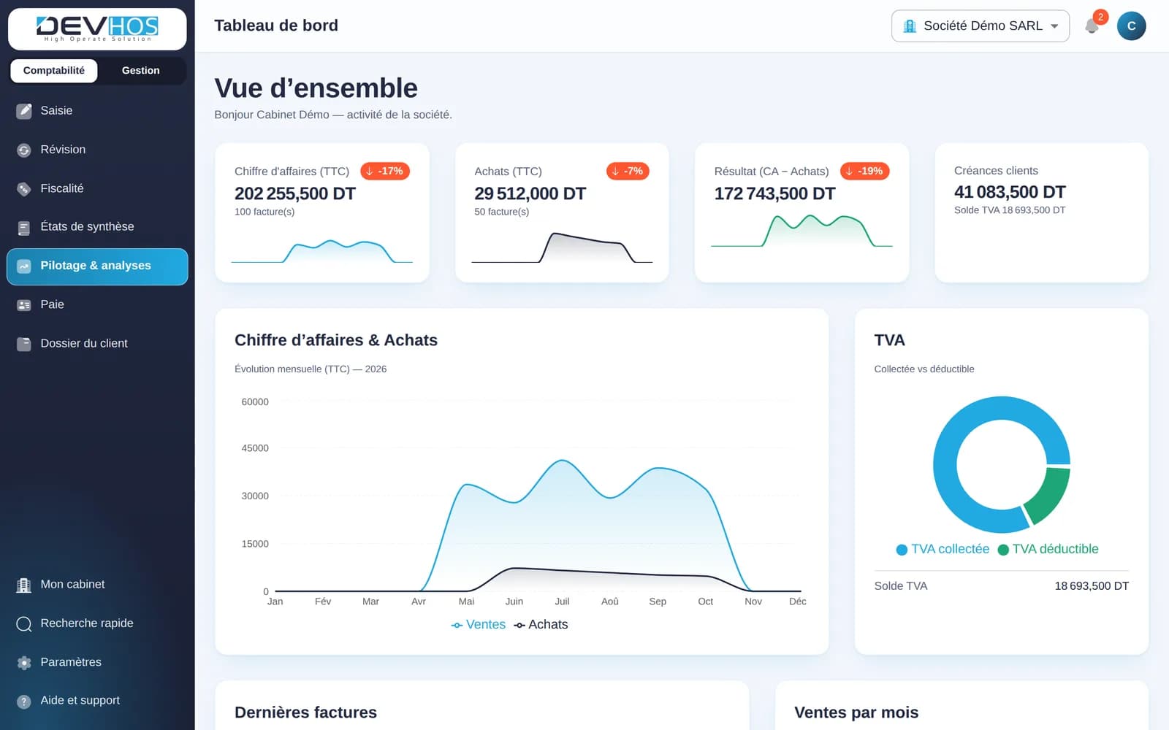Select États de synthèse menu item
The height and width of the screenshot is (730, 1169).
point(97,227)
